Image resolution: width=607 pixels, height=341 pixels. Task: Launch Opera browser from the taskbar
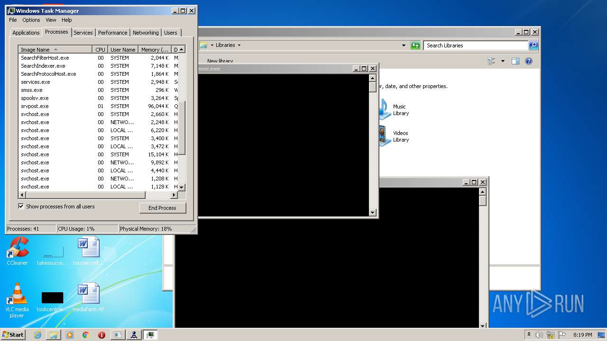point(101,335)
